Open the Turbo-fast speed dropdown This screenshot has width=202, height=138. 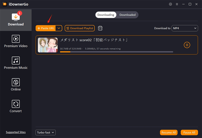pyautogui.click(x=45, y=132)
